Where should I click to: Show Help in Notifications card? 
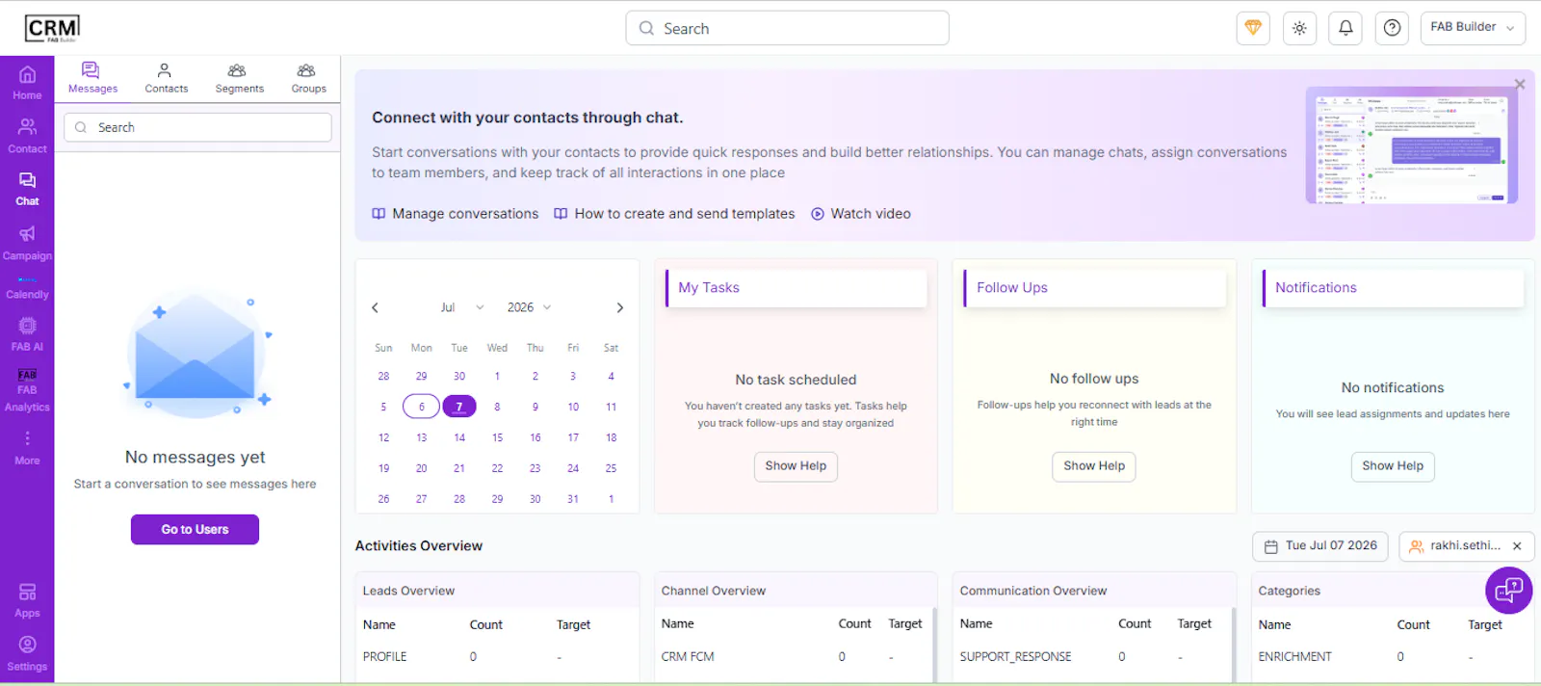pos(1393,466)
